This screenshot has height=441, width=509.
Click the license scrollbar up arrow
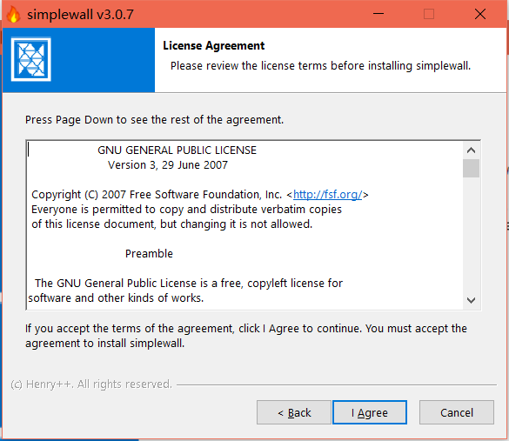click(x=471, y=150)
